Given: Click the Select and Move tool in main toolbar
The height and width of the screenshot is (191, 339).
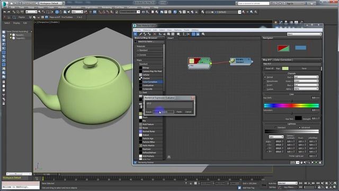Looking at the screenshot, I should (x=57, y=12).
